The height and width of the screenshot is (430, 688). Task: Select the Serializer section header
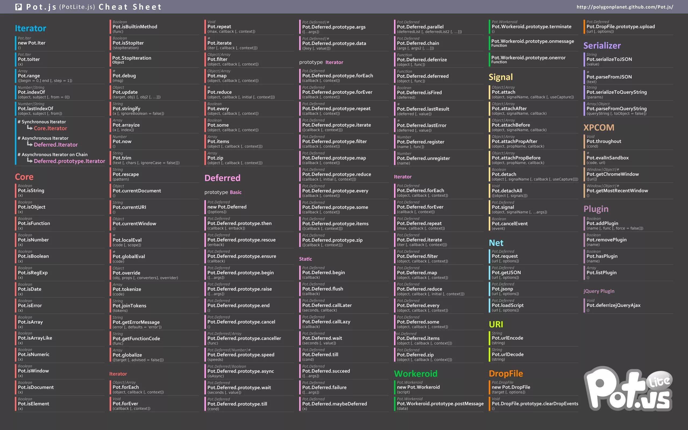[x=602, y=45]
